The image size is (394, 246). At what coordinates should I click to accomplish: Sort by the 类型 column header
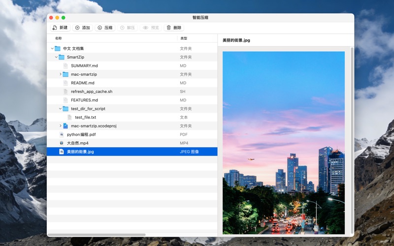(x=184, y=38)
